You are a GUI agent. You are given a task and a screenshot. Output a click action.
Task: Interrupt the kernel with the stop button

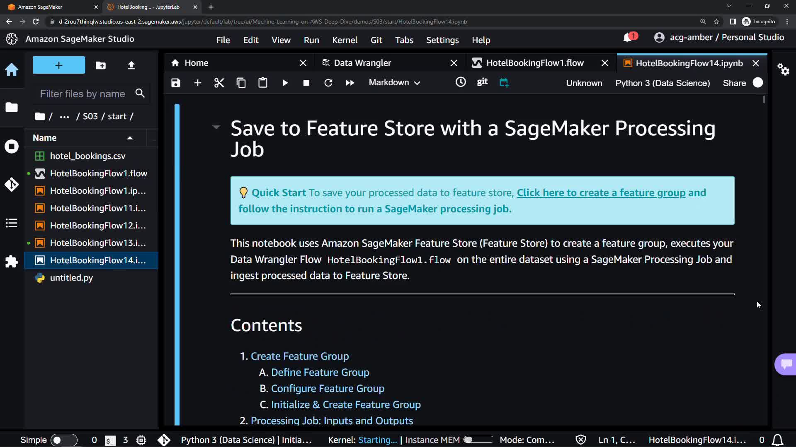(x=306, y=83)
